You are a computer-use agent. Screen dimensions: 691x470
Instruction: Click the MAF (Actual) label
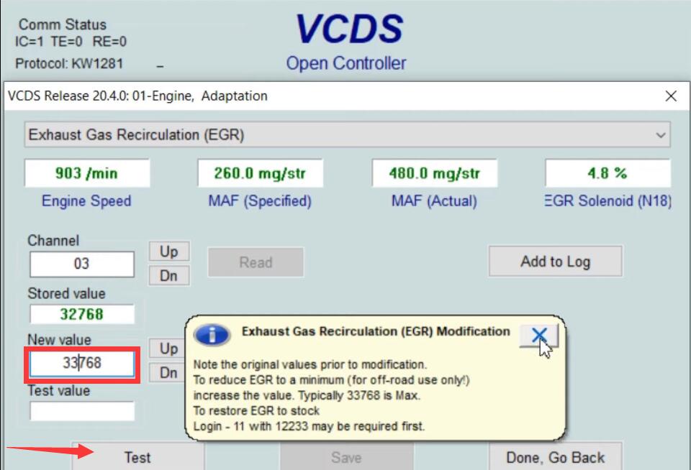(x=435, y=201)
